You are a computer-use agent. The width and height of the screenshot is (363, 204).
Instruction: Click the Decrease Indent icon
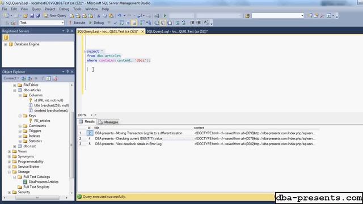point(192,23)
